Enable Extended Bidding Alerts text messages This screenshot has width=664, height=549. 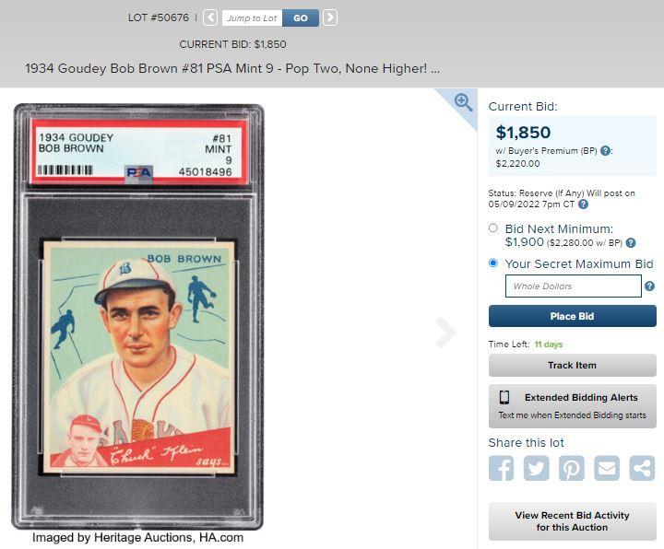pos(573,406)
